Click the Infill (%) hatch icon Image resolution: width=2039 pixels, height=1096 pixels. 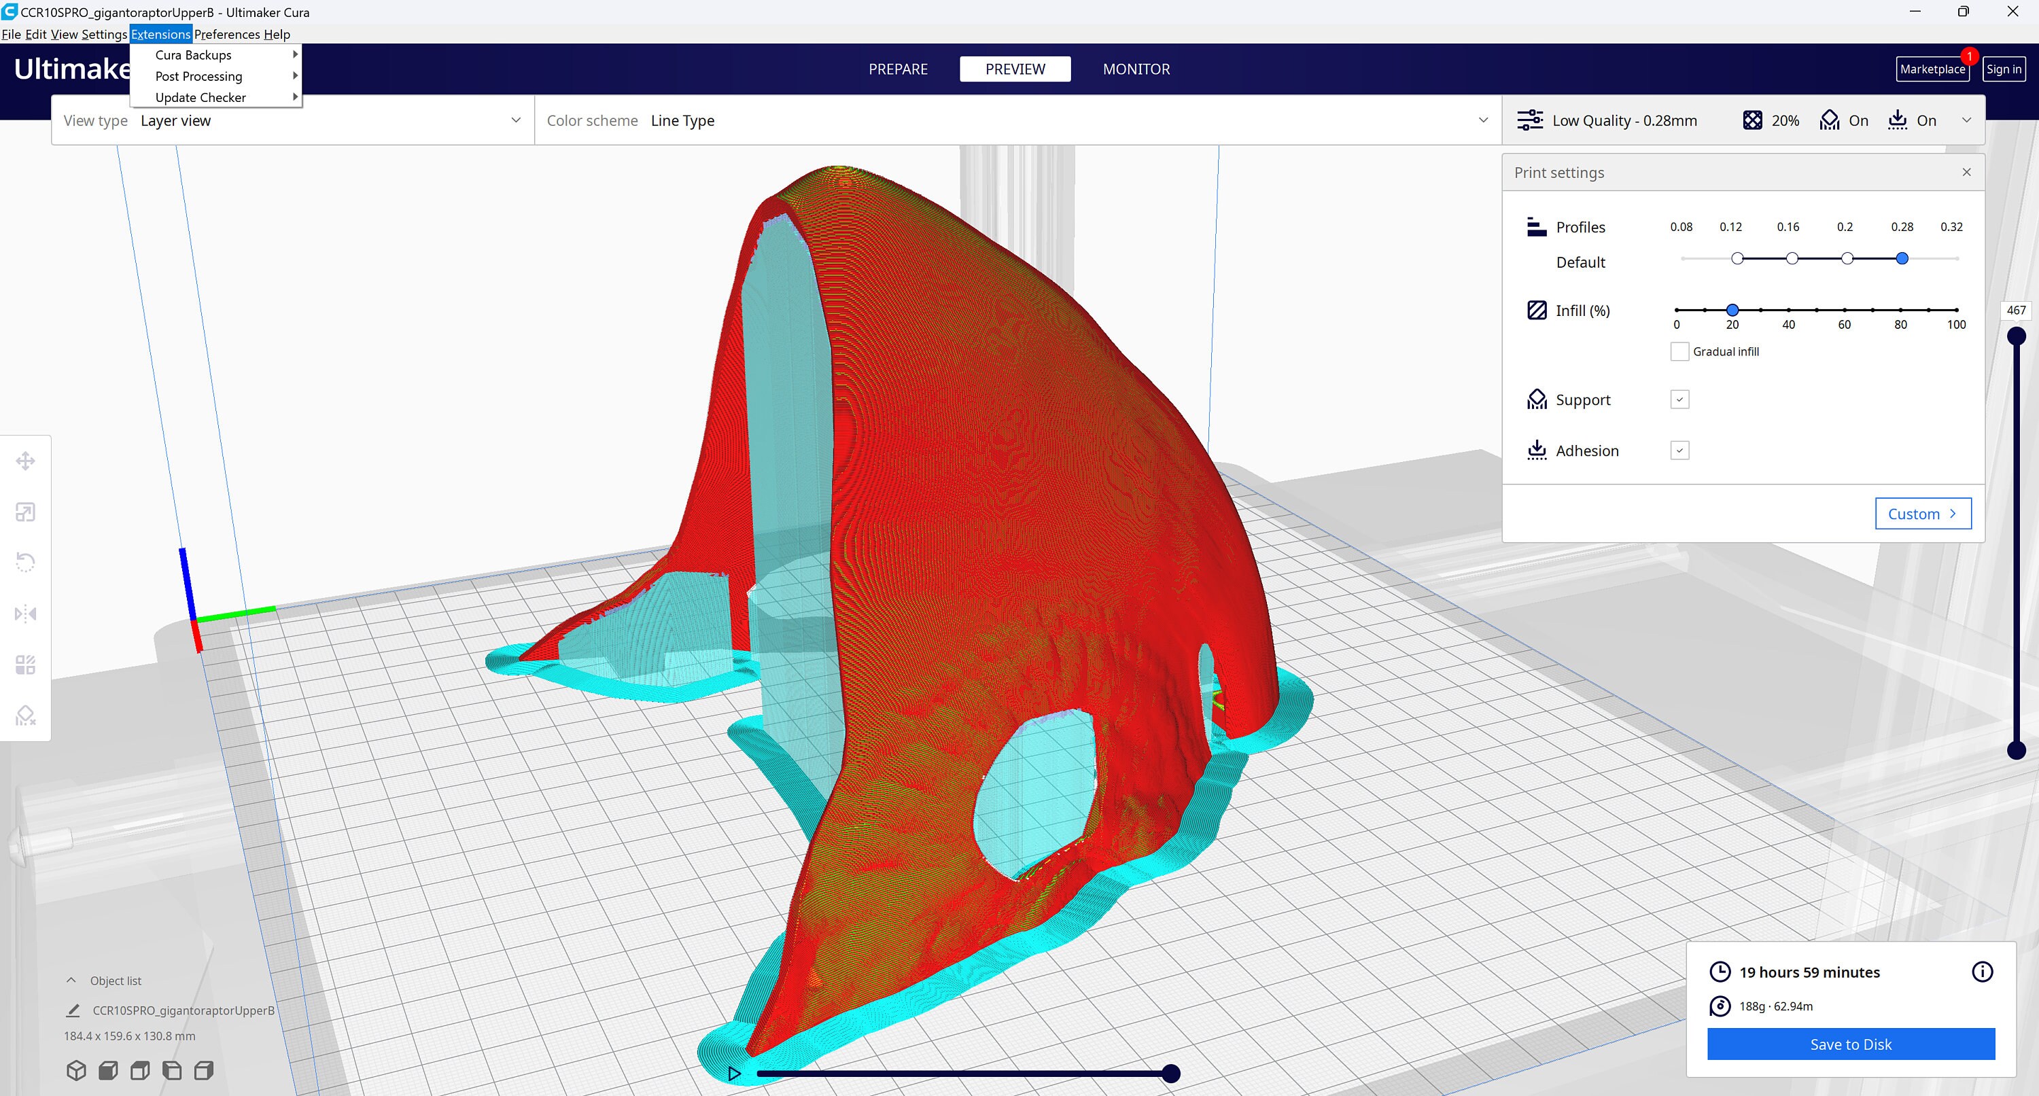click(x=1536, y=311)
